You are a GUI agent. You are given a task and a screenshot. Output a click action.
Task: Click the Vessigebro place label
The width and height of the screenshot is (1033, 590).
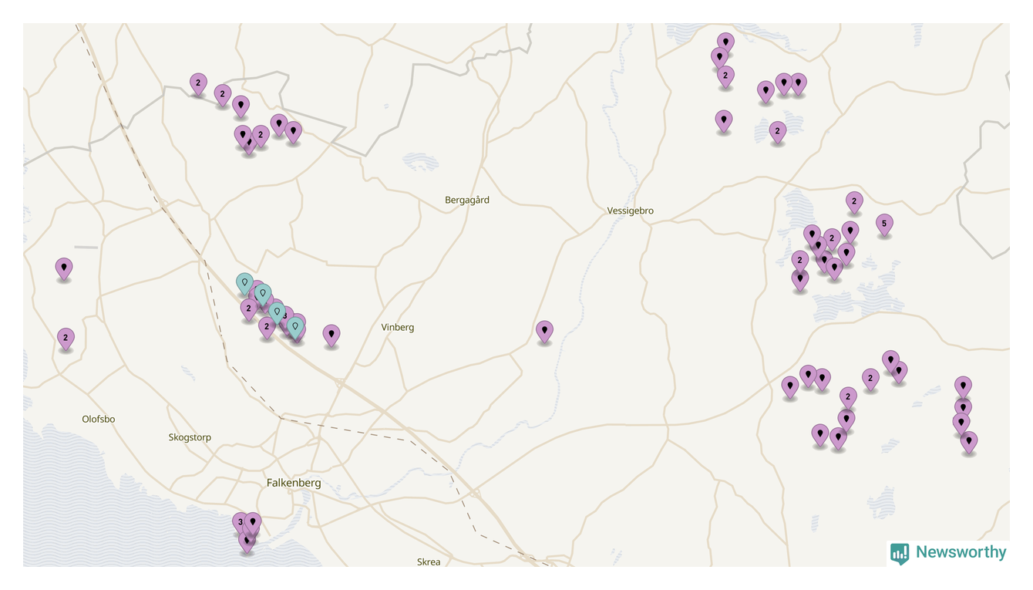(631, 211)
